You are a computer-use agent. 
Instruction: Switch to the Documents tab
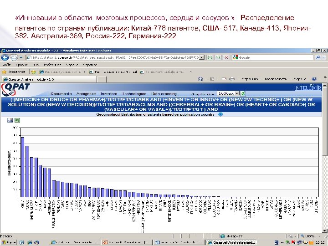click(61, 94)
